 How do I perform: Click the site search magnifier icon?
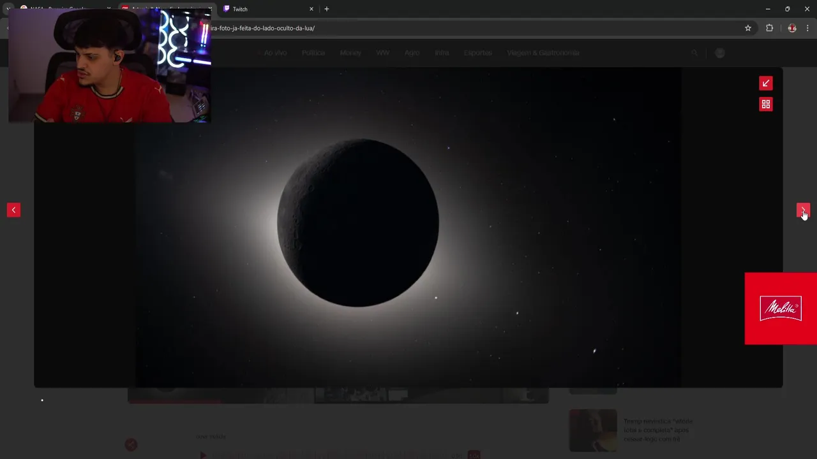coord(694,53)
